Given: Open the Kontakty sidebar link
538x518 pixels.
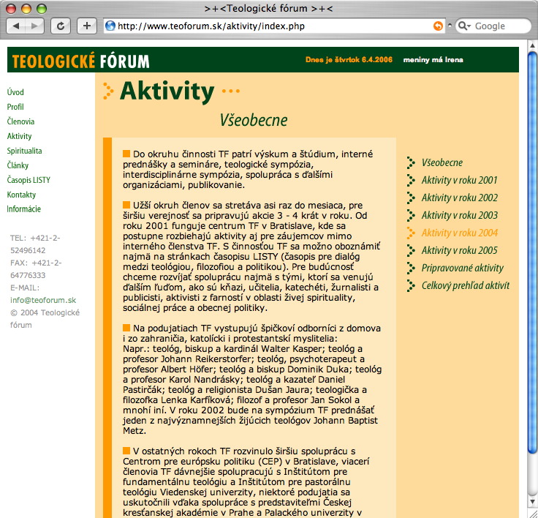Looking at the screenshot, I should [x=21, y=195].
